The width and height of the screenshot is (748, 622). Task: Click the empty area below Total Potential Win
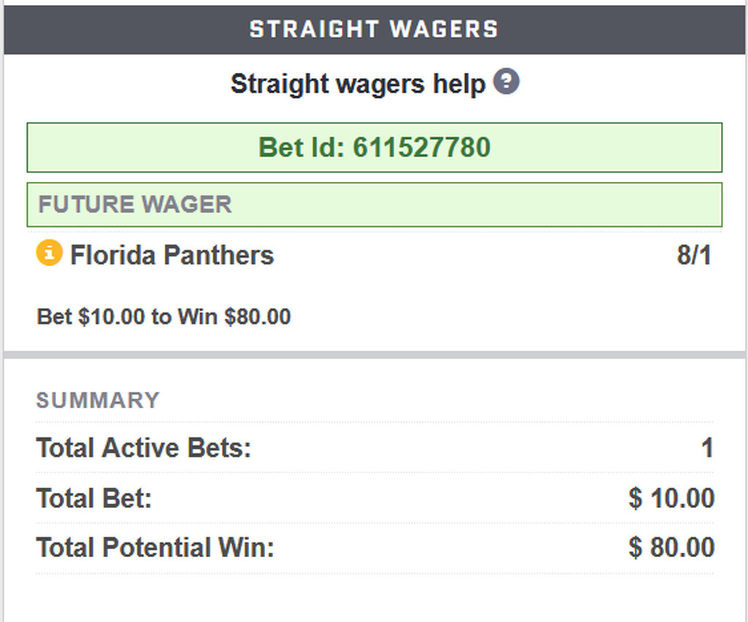click(x=374, y=599)
